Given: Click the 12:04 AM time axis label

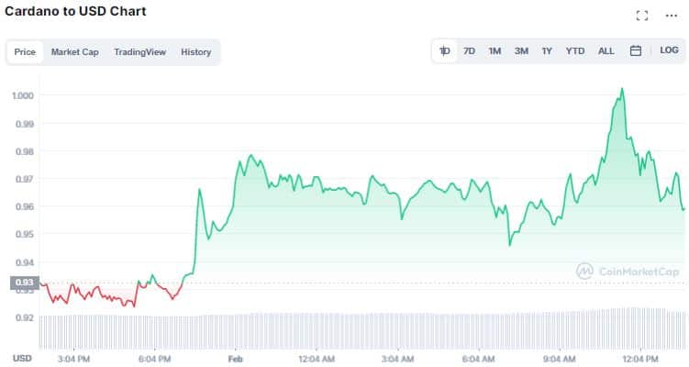Looking at the screenshot, I should click(317, 359).
